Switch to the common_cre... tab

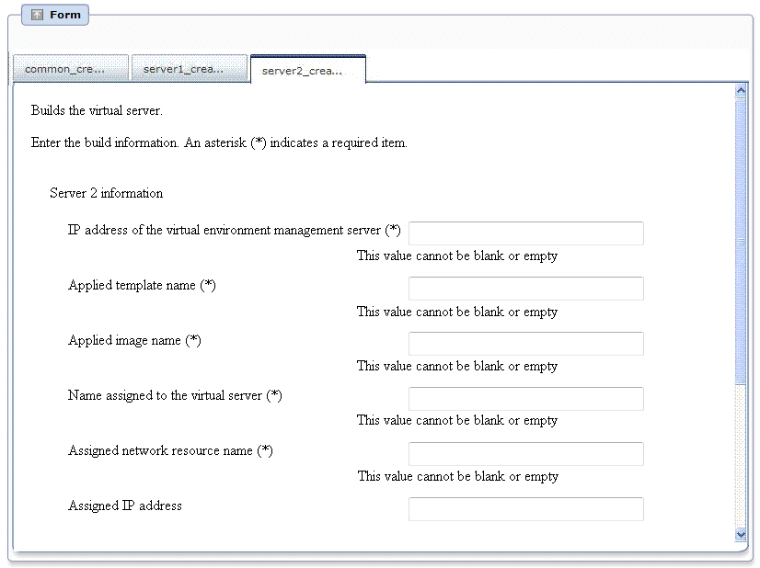[71, 69]
